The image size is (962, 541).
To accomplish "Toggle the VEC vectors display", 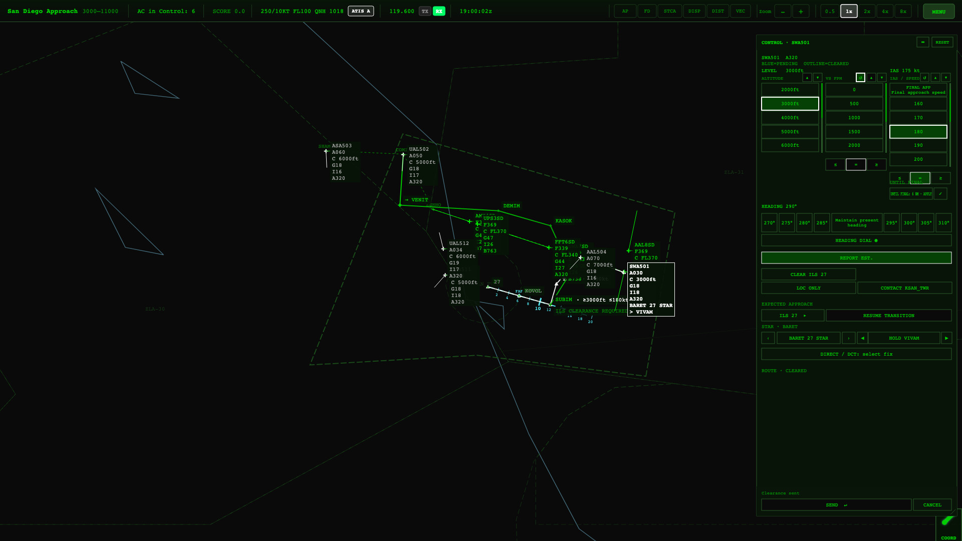I will coord(741,12).
